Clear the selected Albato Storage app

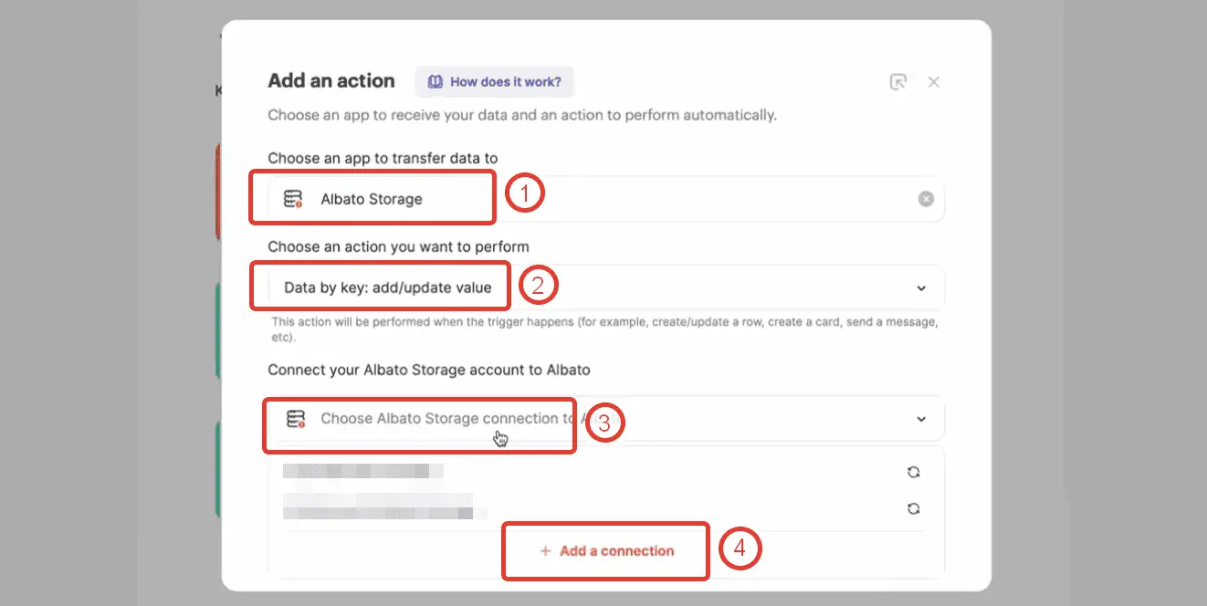(x=926, y=199)
